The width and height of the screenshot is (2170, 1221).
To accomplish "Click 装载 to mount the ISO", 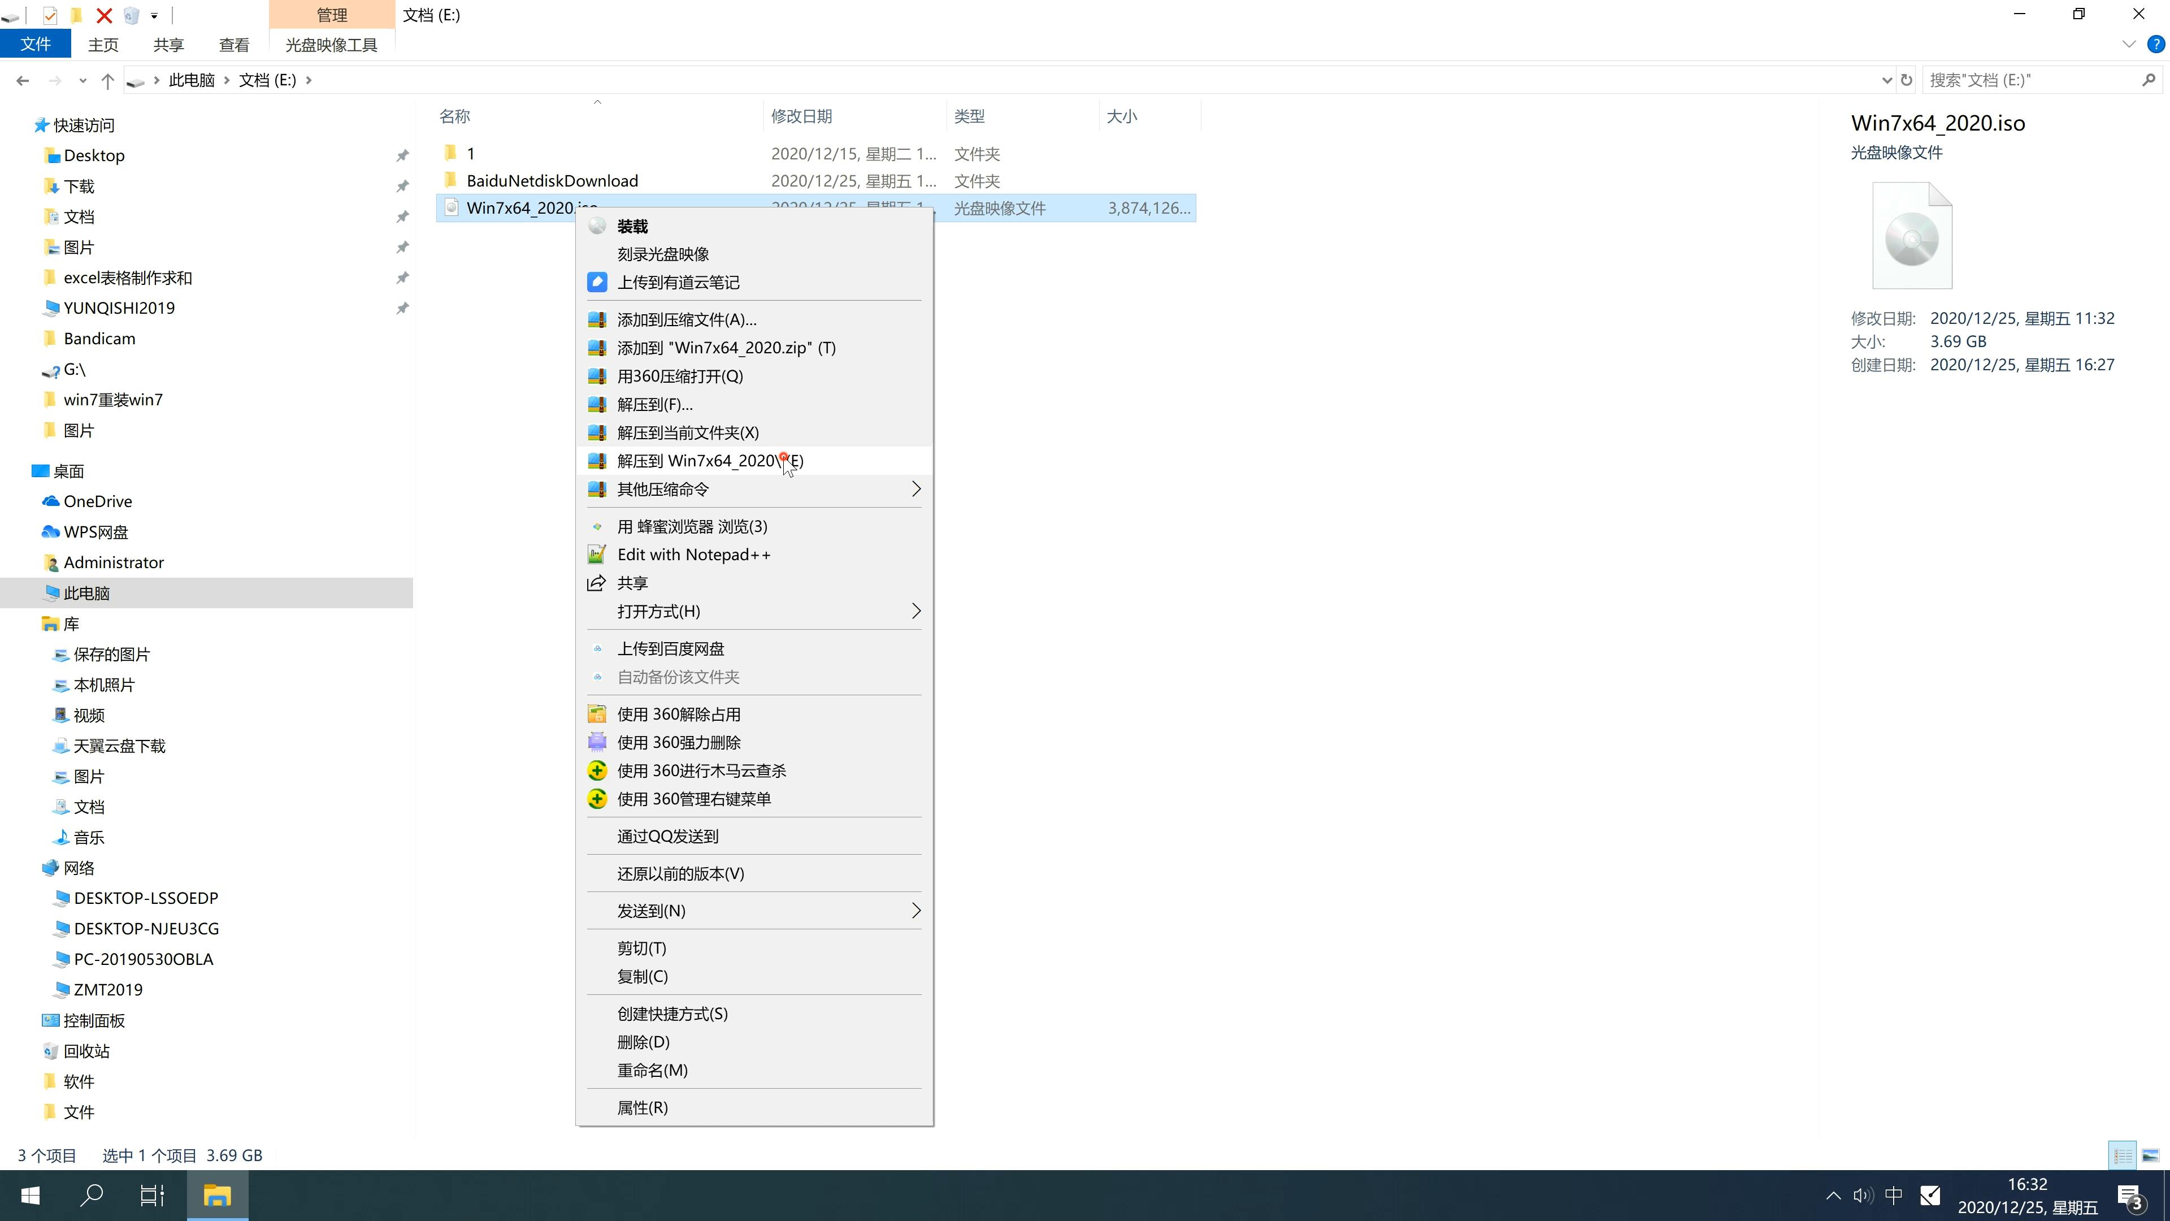I will (x=632, y=225).
